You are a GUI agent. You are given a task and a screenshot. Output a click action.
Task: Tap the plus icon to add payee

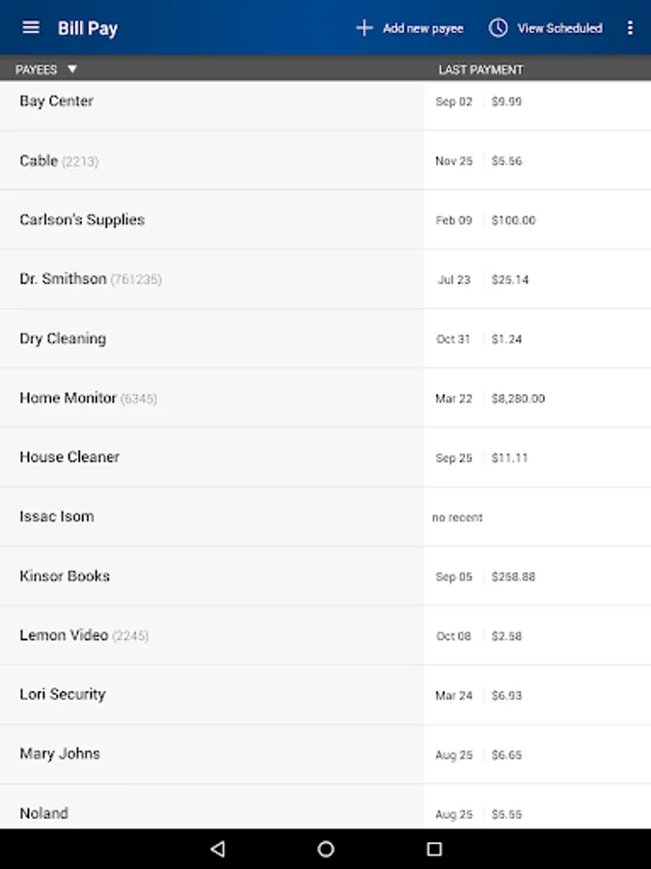[364, 28]
